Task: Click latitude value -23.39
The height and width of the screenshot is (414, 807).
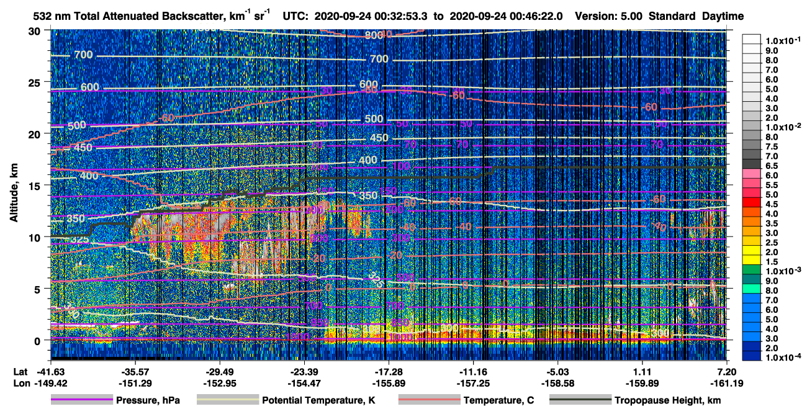Action: 304,372
